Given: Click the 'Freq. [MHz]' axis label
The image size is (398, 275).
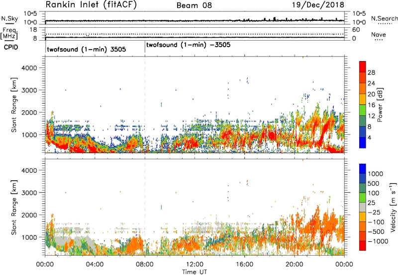Looking at the screenshot, I should point(9,34).
